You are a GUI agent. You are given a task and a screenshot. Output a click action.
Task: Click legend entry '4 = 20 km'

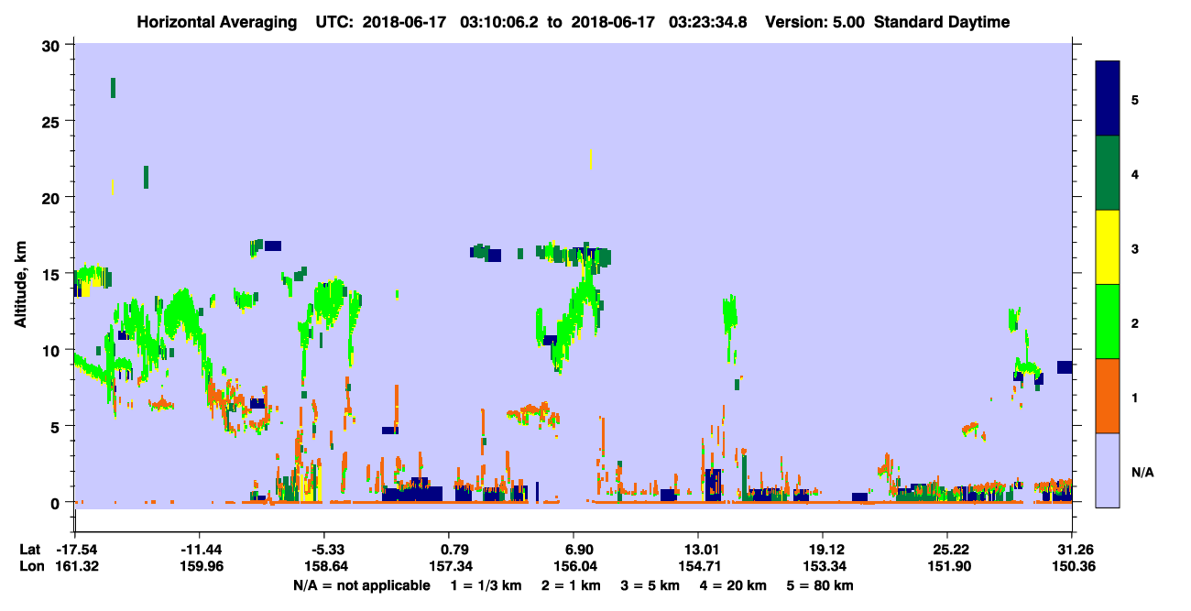732,585
